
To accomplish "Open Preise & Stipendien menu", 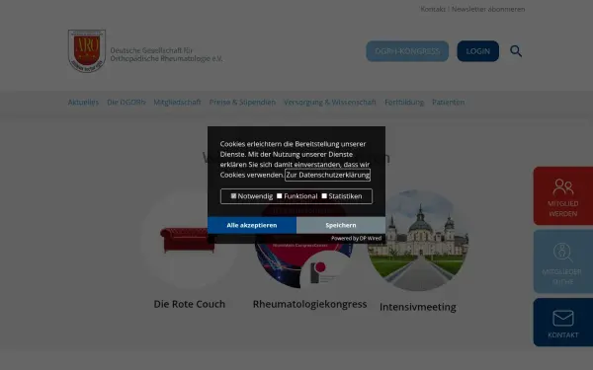I will 242,102.
